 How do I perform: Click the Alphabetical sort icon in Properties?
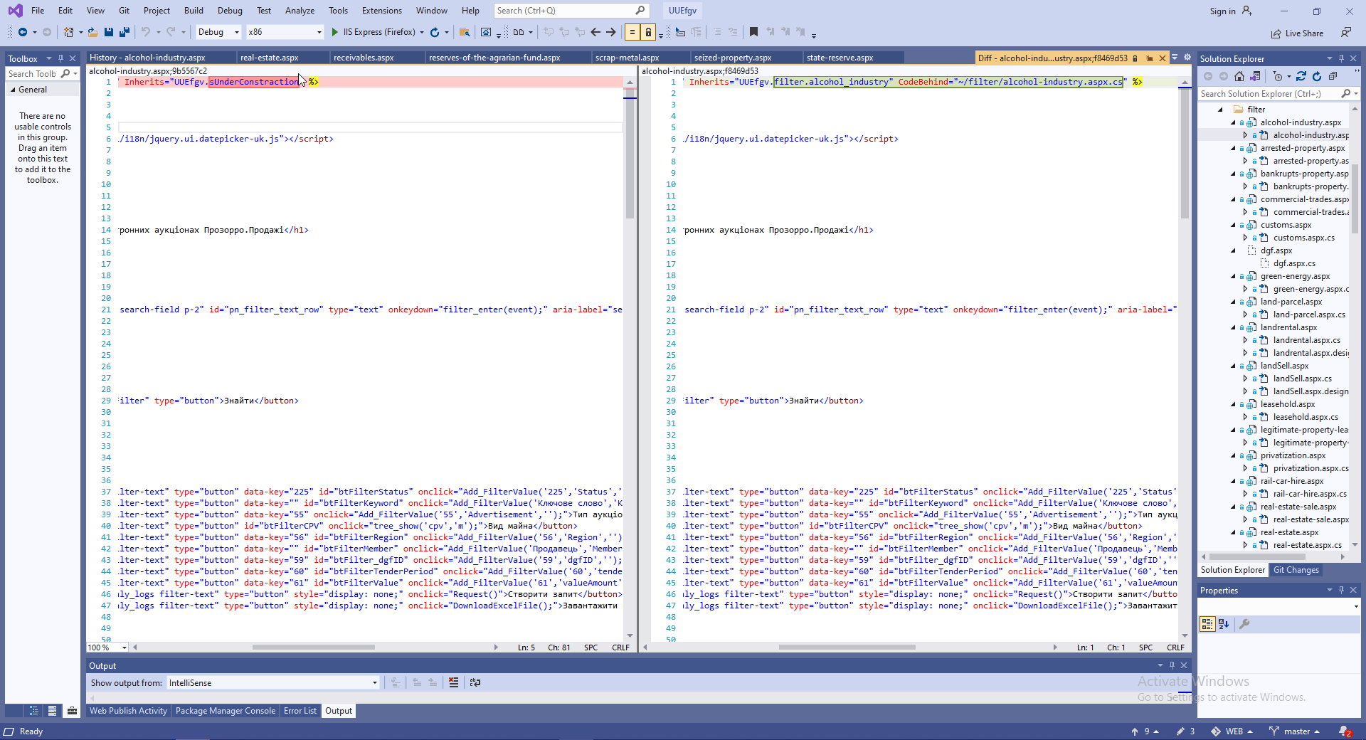click(1224, 624)
